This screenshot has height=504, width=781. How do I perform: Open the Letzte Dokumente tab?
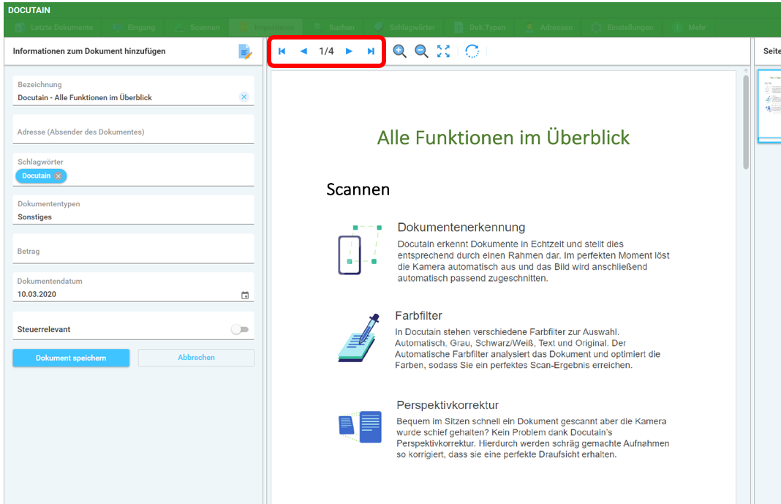55,27
